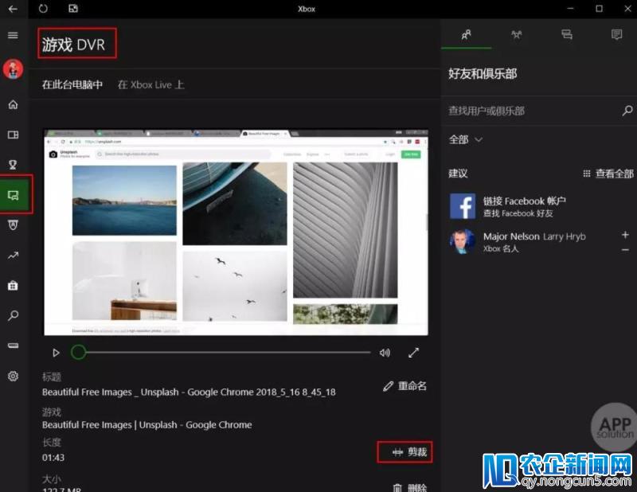Switch to the Parties tab icon

516,34
